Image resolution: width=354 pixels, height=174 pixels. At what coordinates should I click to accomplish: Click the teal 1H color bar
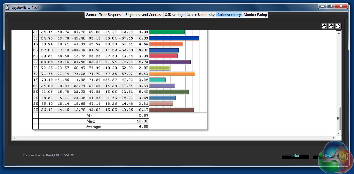pos(157,80)
